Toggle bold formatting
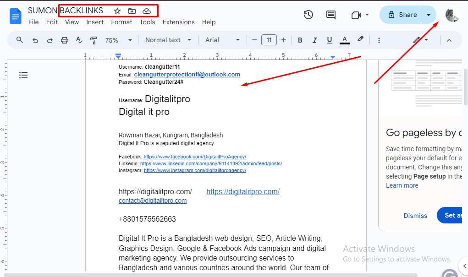 click(x=300, y=40)
